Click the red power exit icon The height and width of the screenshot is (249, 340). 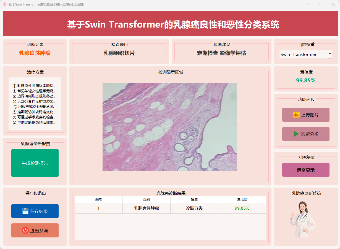[25, 230]
